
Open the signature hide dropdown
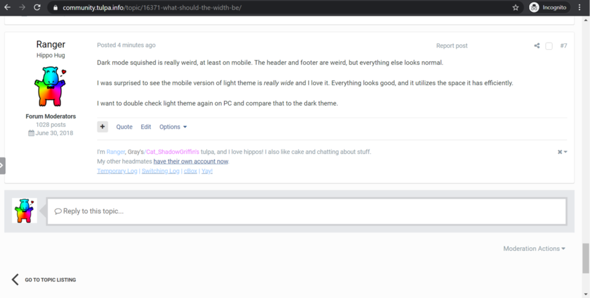click(562, 152)
